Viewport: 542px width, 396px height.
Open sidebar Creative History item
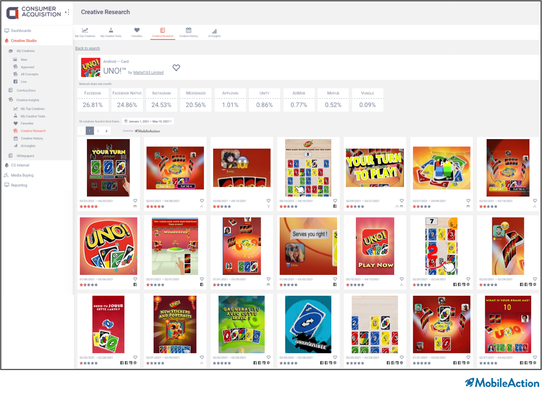click(x=32, y=138)
